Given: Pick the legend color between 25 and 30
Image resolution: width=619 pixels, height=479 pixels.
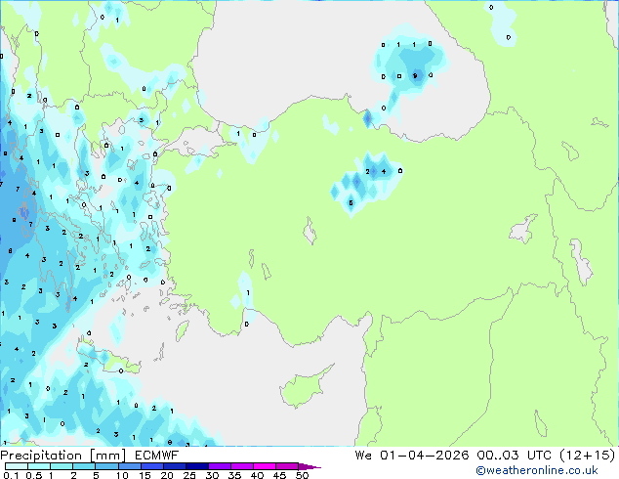Looking at the screenshot, I should [x=197, y=466].
